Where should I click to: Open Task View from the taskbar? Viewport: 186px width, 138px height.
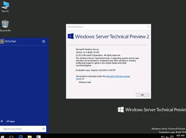pos(11,137)
